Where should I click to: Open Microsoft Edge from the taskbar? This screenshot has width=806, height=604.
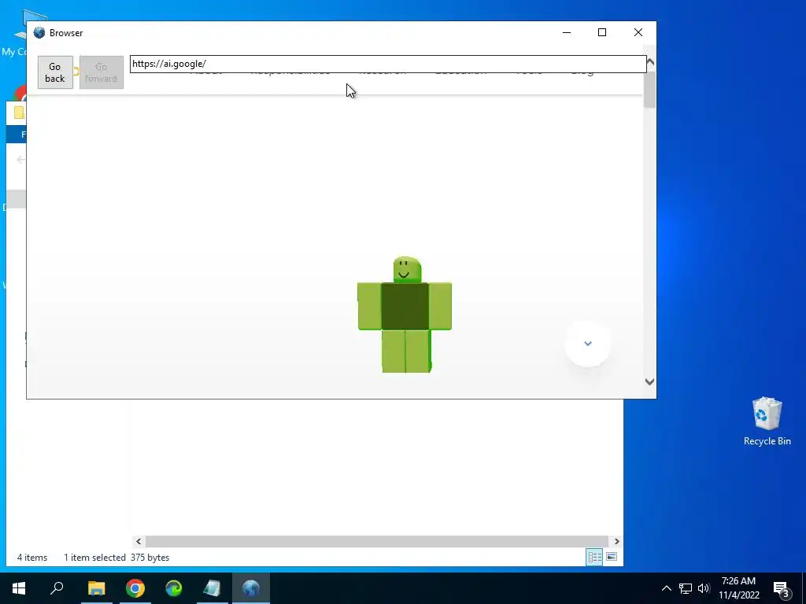click(x=174, y=588)
